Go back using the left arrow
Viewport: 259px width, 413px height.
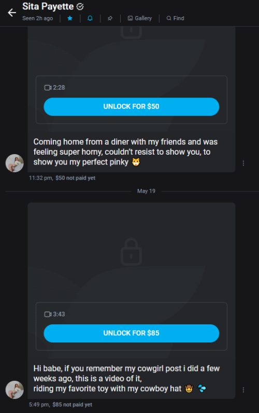point(12,12)
